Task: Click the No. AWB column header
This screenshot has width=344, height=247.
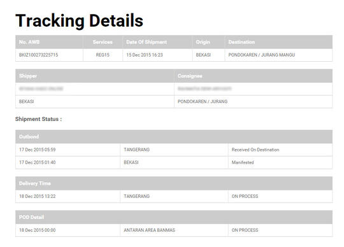Action: [29, 42]
